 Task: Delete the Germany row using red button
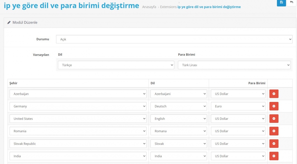[x=274, y=106]
